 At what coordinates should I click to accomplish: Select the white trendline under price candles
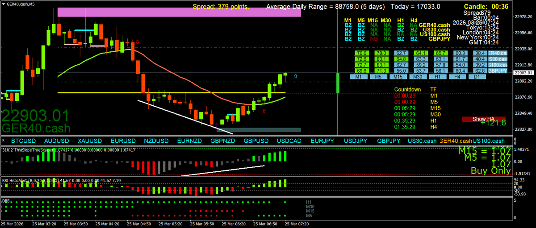(185, 116)
